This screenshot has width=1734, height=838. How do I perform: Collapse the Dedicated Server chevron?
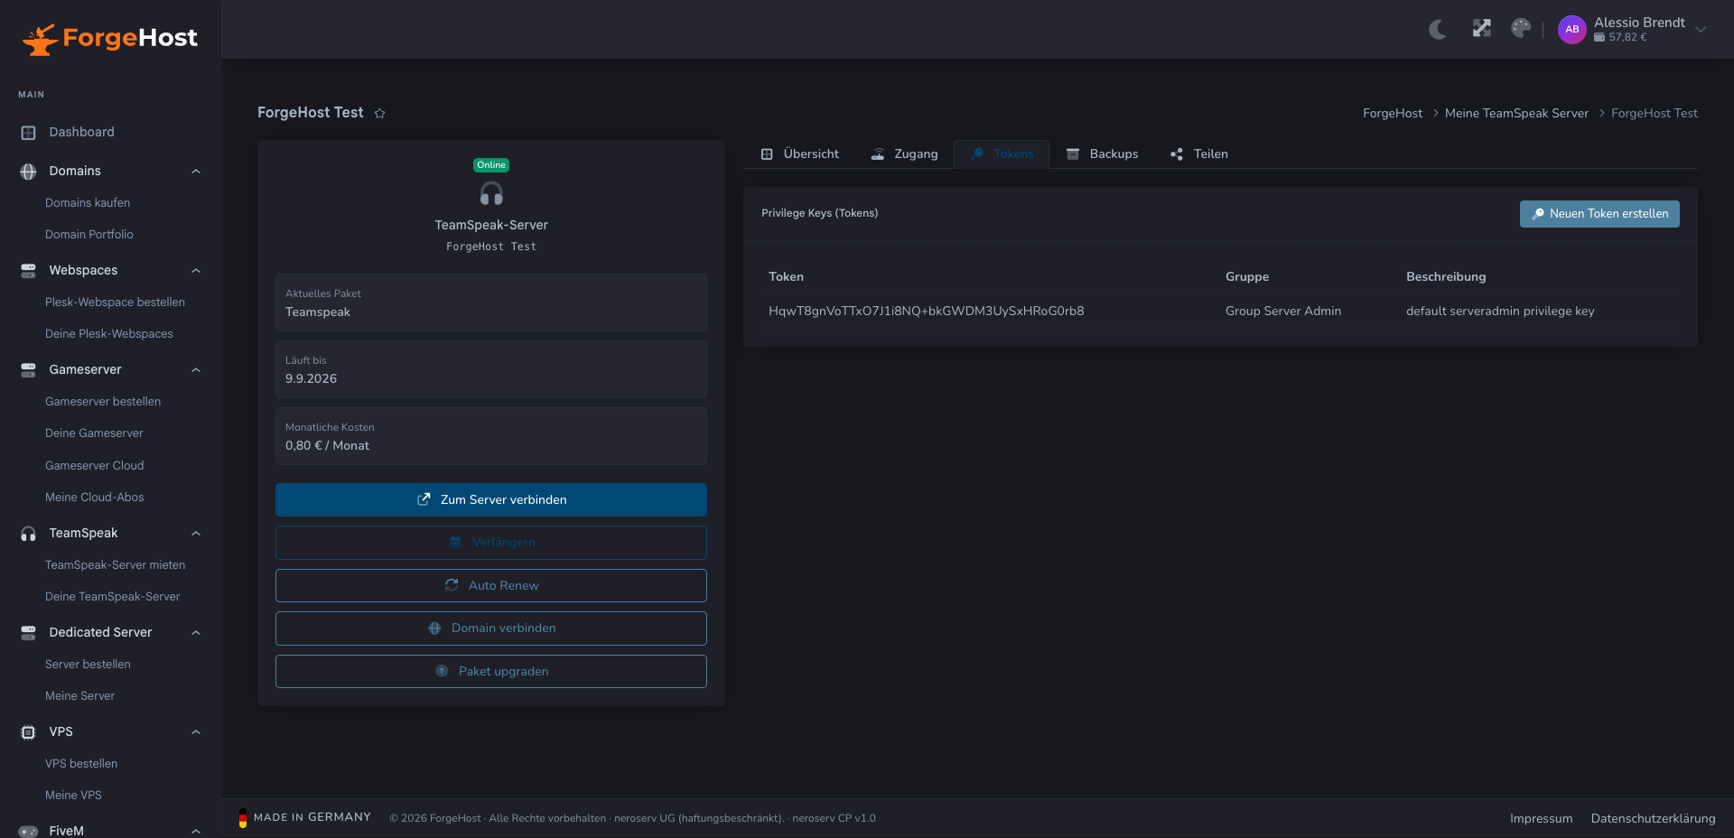pyautogui.click(x=196, y=633)
